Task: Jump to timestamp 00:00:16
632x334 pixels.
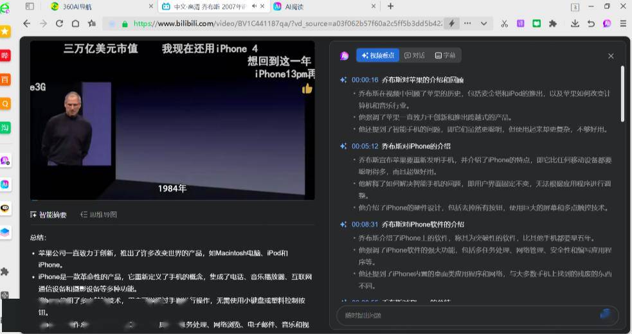Action: pyautogui.click(x=365, y=80)
